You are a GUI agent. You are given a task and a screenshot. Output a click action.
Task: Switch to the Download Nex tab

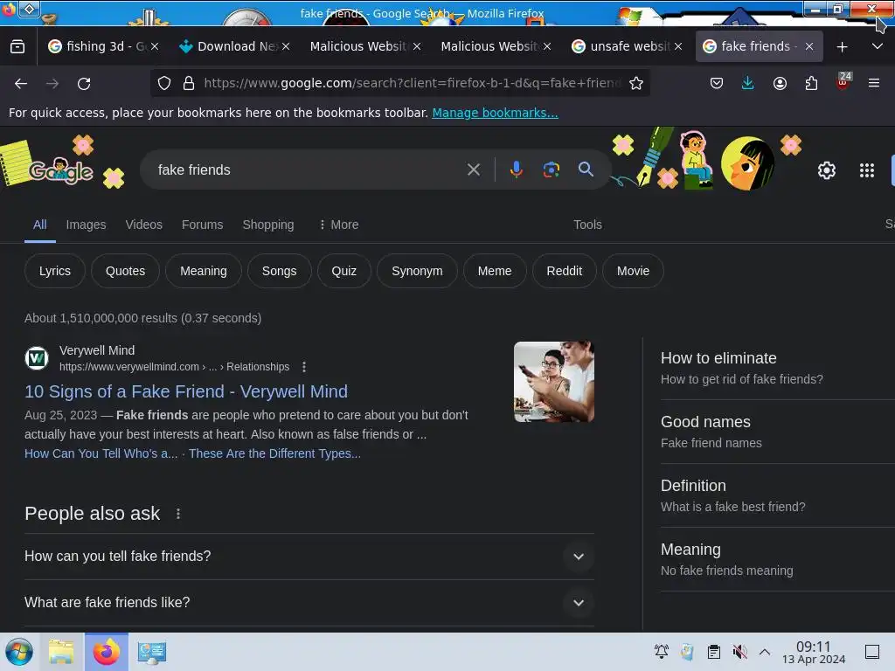[235, 47]
